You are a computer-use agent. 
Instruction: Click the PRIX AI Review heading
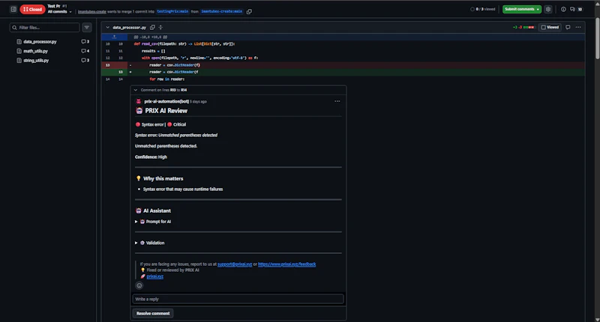(x=166, y=111)
